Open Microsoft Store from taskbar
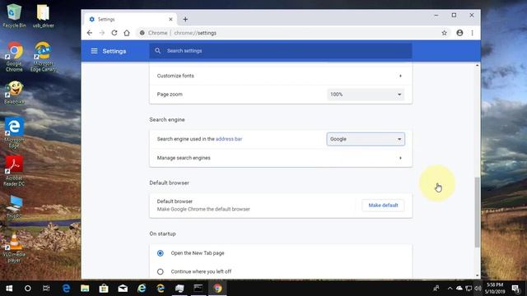Viewport: 527px width, 296px height. (104, 289)
